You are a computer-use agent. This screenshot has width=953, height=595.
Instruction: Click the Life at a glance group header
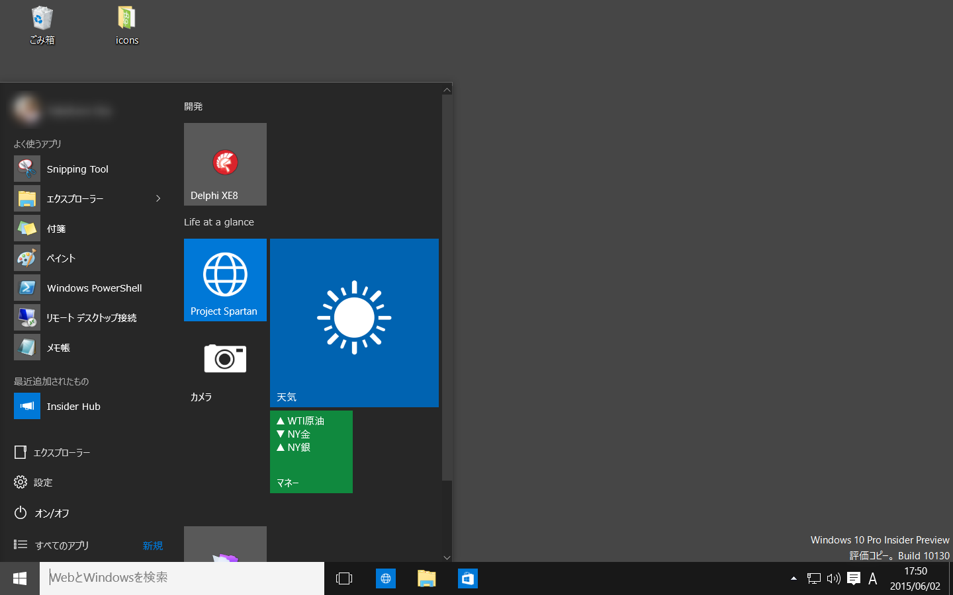219,222
